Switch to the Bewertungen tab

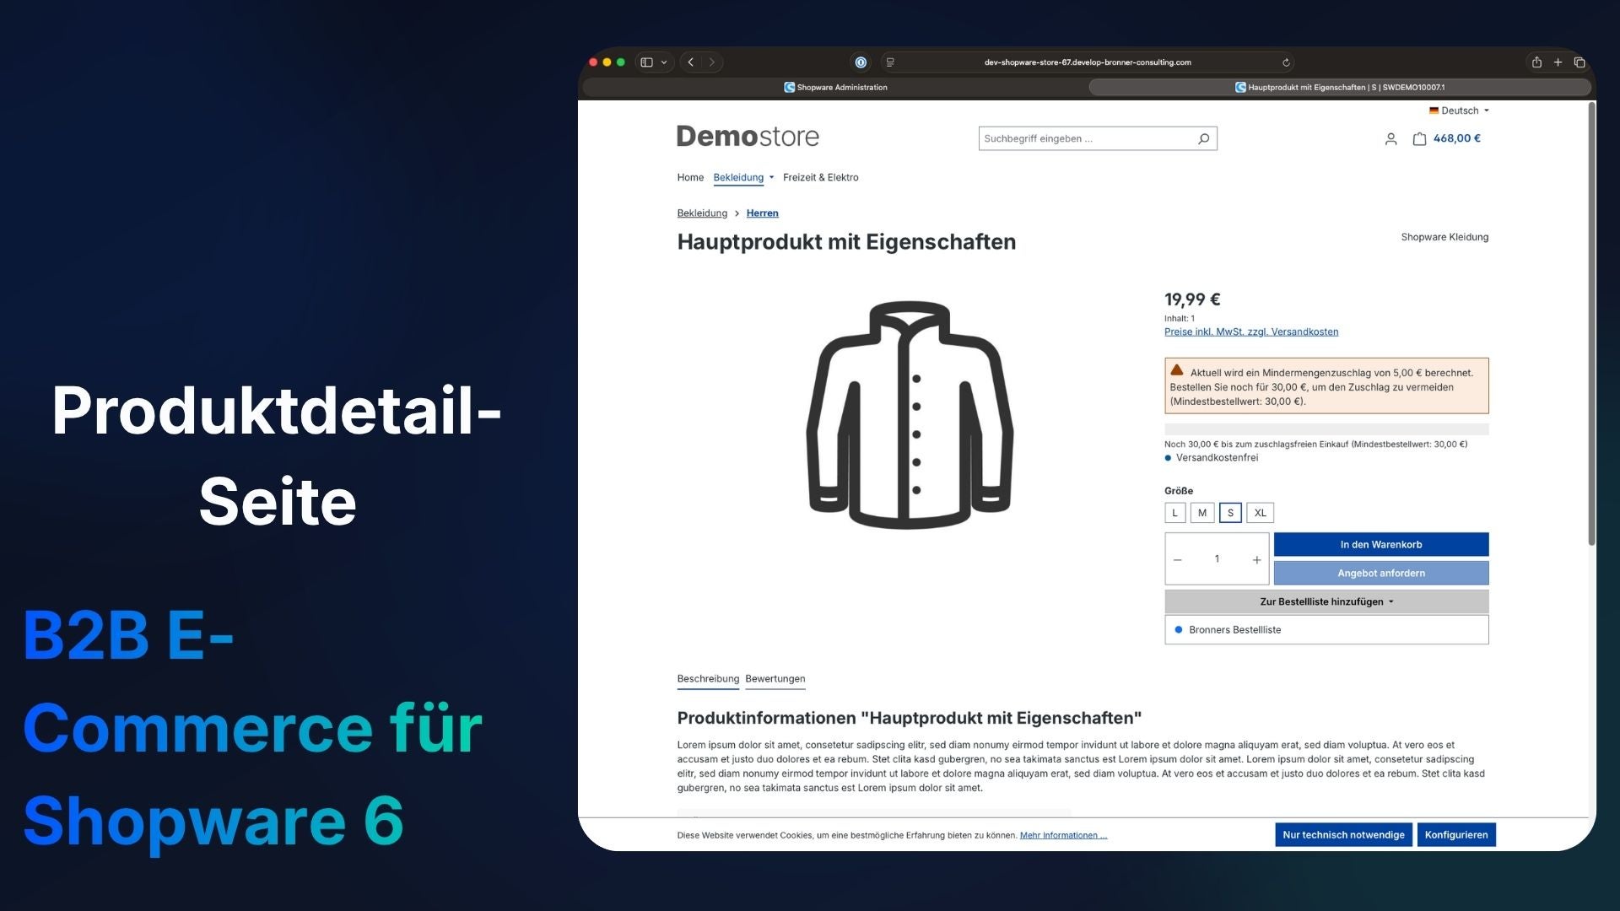pos(775,679)
